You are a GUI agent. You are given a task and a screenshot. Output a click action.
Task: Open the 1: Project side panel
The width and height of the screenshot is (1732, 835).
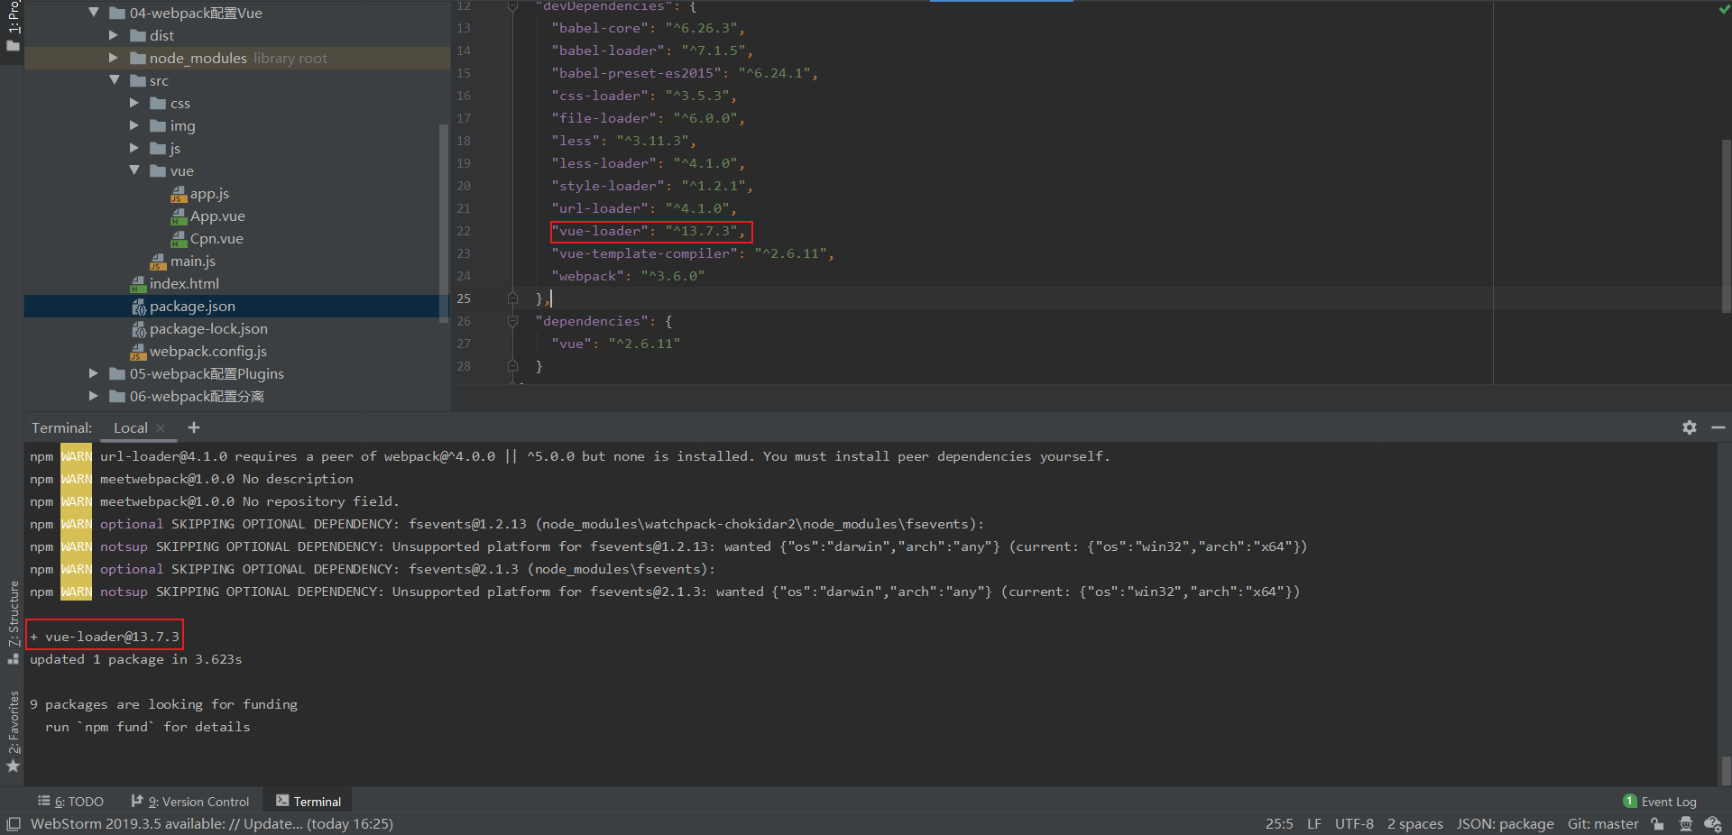coord(13,25)
